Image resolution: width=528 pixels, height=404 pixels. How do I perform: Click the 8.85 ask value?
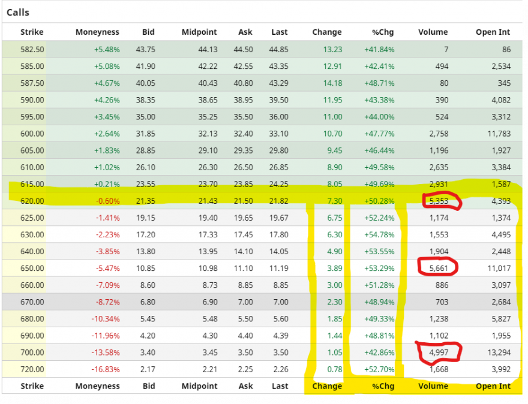click(x=245, y=285)
